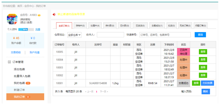Click the 60% profile completion progress bar
Screen dimensions: 219x105
[x=25, y=30]
